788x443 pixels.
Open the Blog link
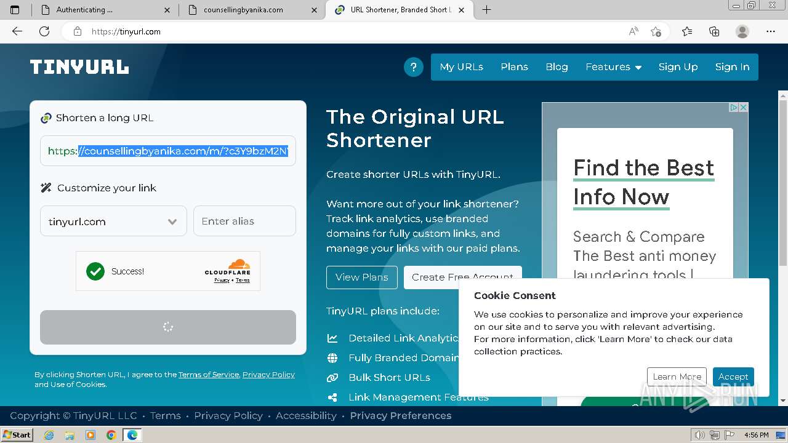557,67
